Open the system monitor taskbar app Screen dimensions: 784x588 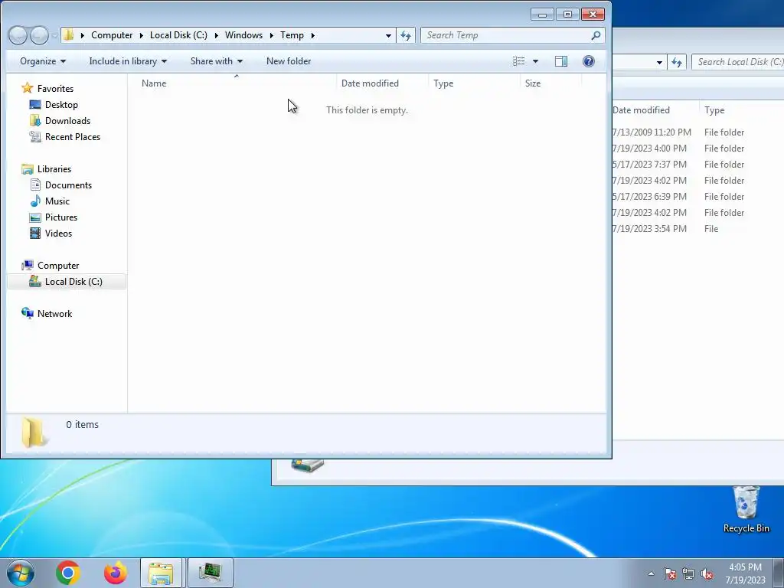(x=210, y=573)
